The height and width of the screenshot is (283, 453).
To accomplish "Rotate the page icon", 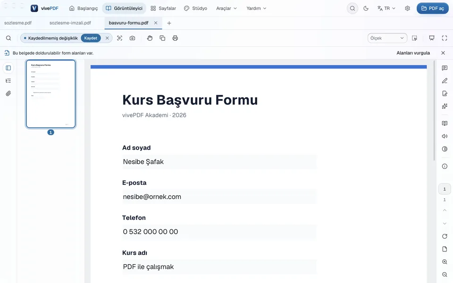I will click(445, 236).
